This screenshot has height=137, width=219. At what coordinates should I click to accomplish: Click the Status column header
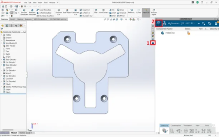click(x=188, y=29)
